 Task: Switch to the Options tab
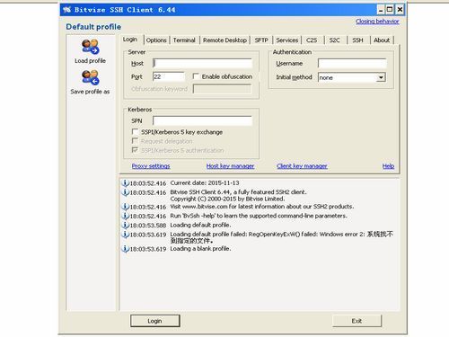156,40
